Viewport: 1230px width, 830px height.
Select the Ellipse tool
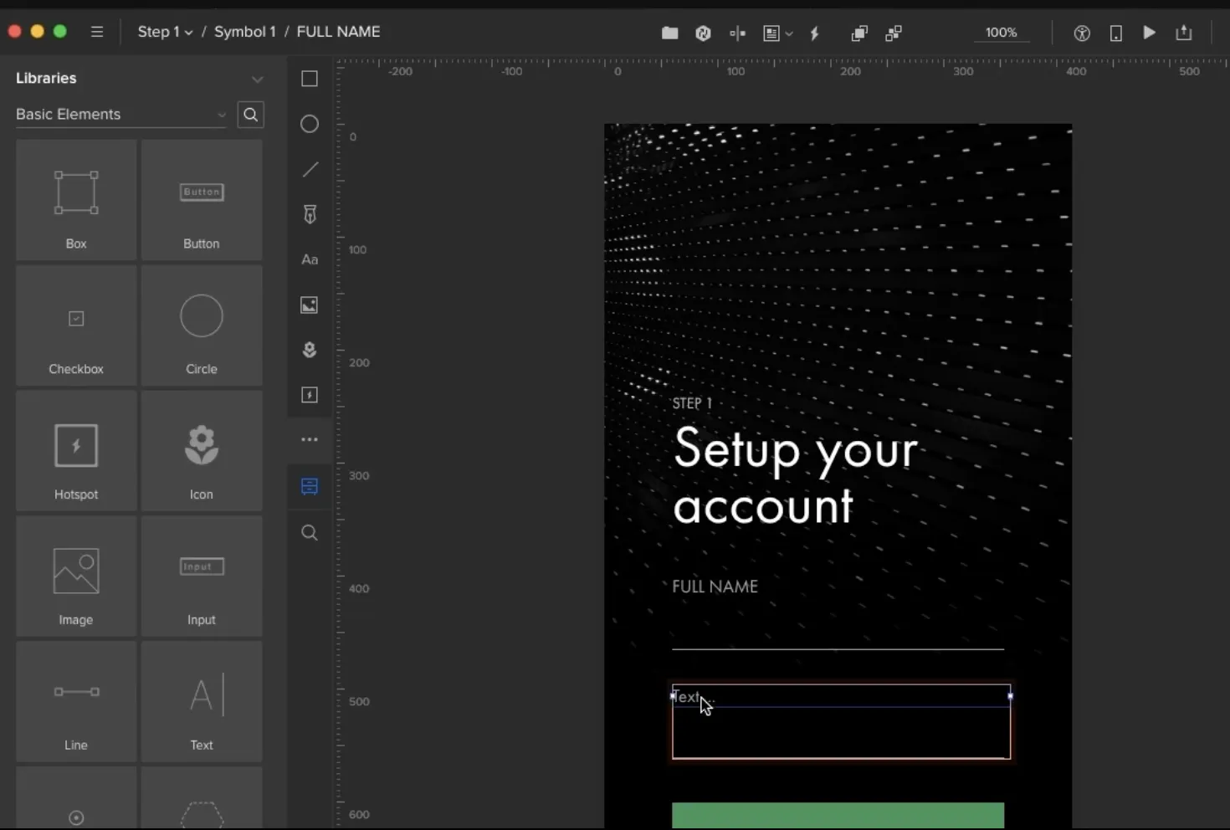coord(310,124)
